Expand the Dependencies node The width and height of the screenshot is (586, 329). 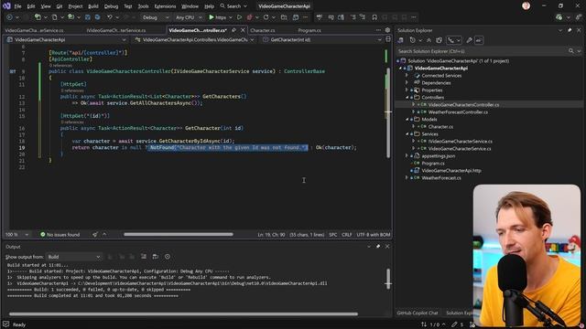click(x=407, y=83)
